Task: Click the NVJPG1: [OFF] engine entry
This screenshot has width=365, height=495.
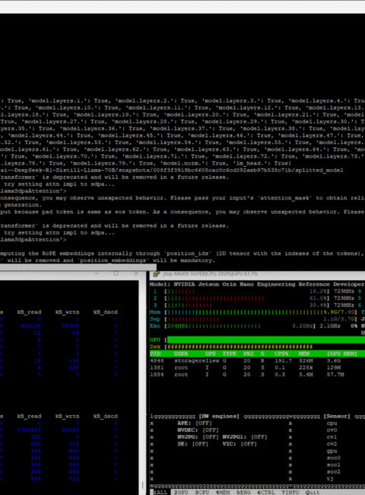Action: coord(245,437)
